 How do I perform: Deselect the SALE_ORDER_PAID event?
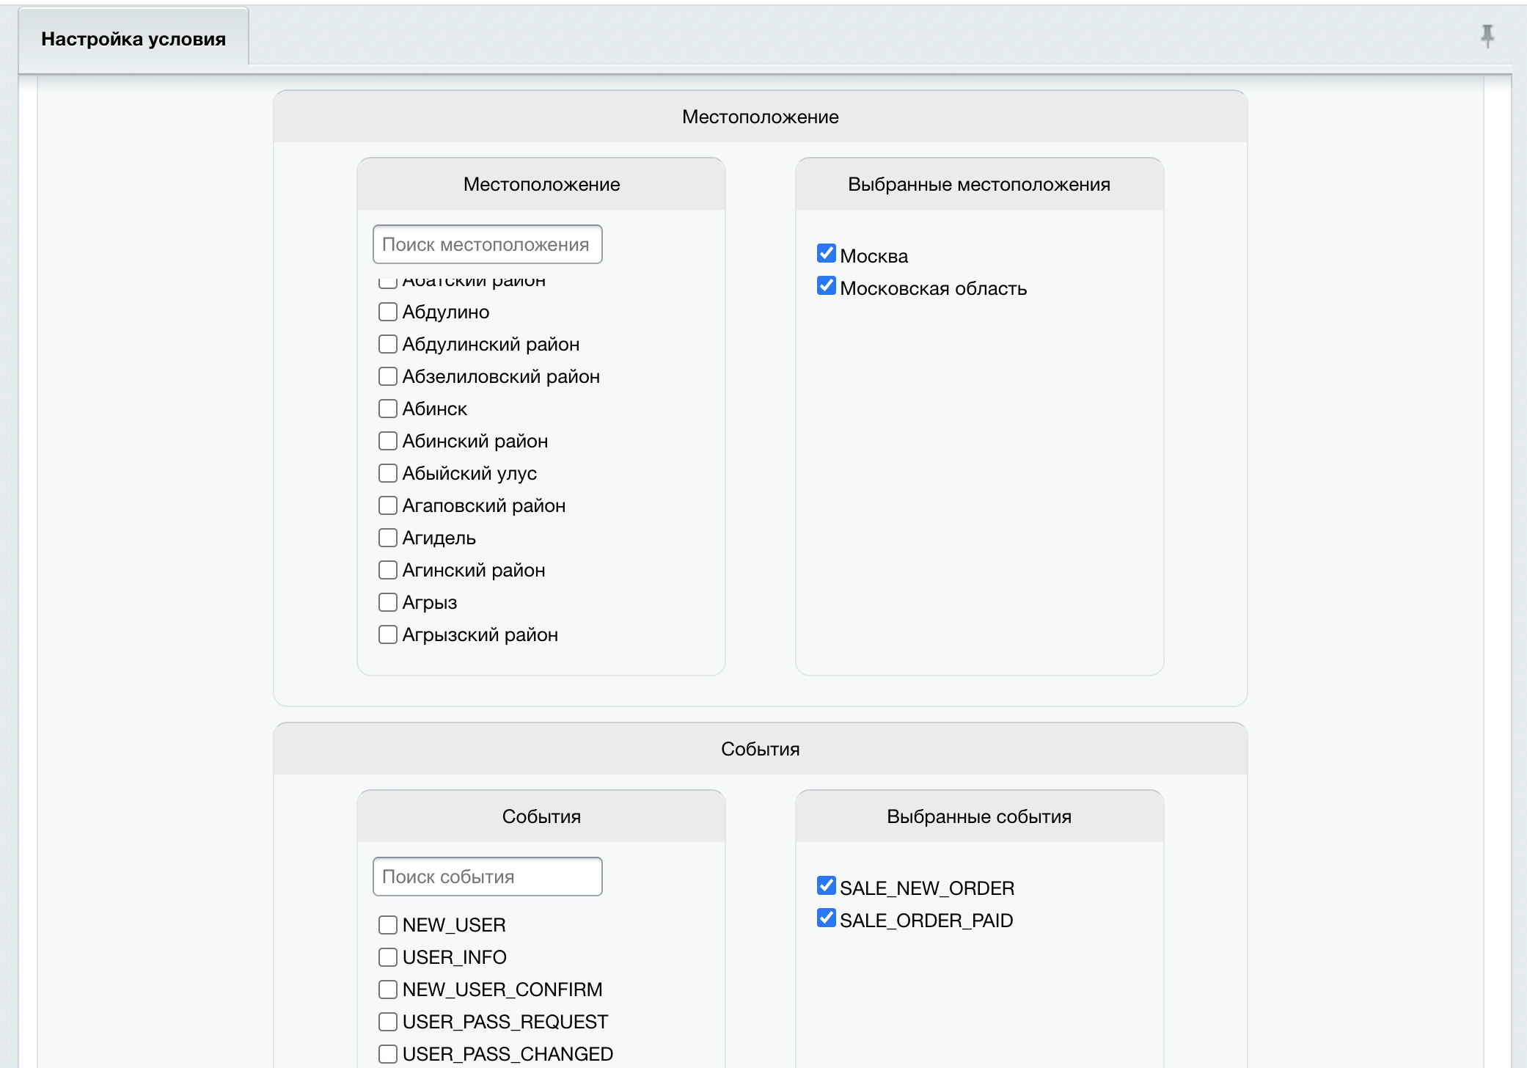point(827,918)
